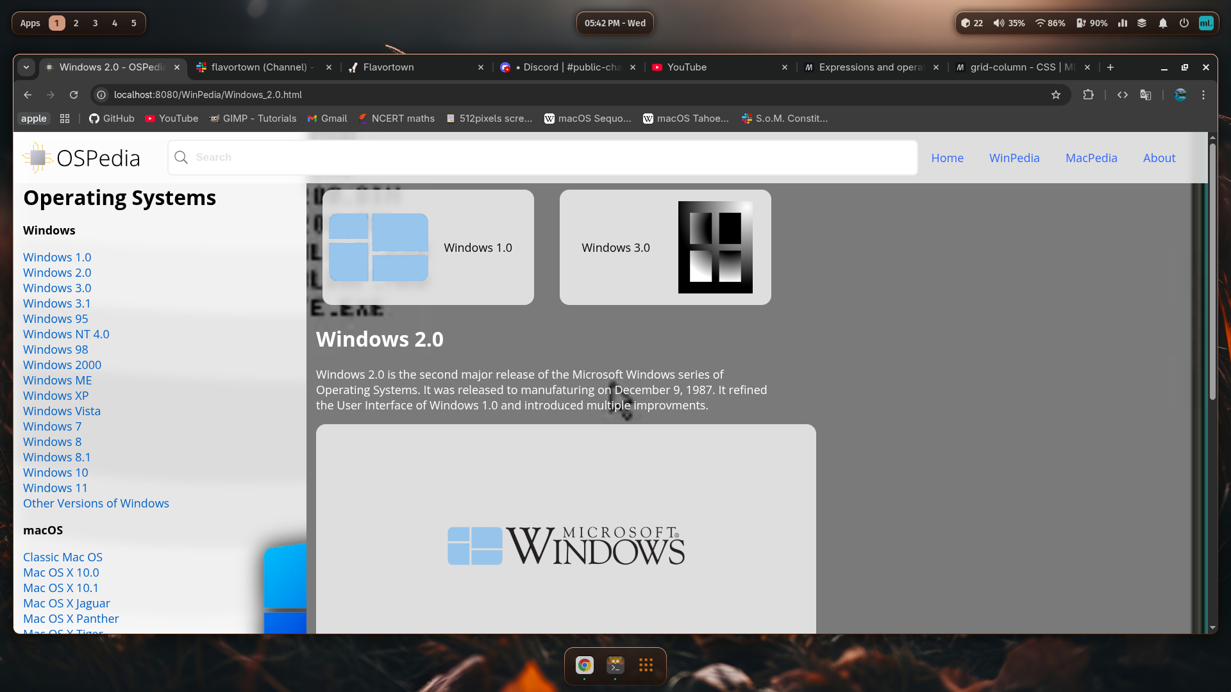This screenshot has height=692, width=1231.
Task: Click the MacPedia navigation link
Action: pyautogui.click(x=1091, y=158)
